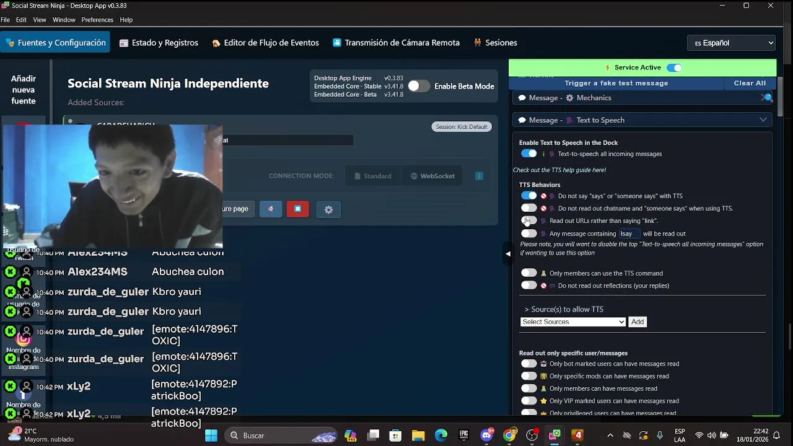Image resolution: width=793 pixels, height=446 pixels.
Task: Toggle Only VIP marked users messages read
Action: tap(529, 401)
